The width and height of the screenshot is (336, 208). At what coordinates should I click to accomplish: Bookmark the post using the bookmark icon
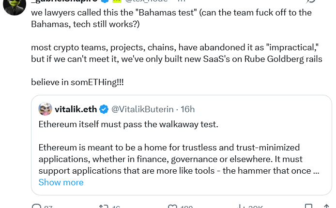pyautogui.click(x=308, y=207)
